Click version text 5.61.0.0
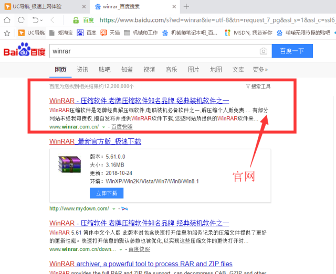Image resolution: width=336 pixels, height=274 pixels. [115, 157]
